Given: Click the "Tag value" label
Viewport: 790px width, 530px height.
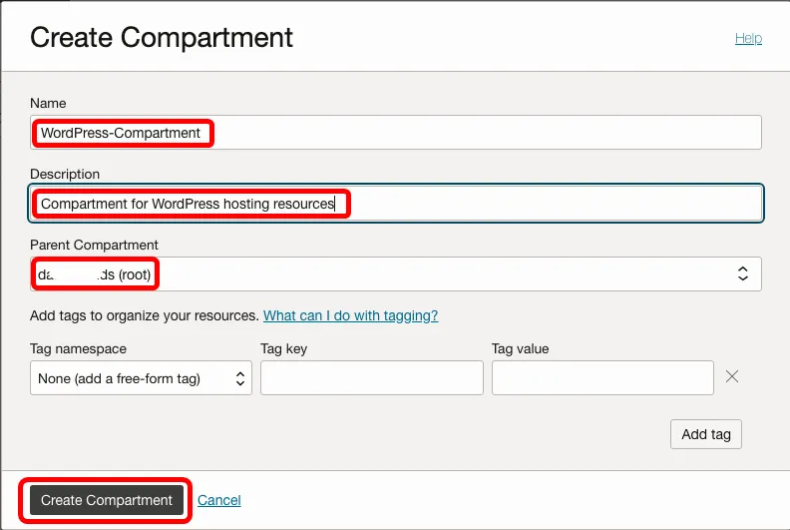Looking at the screenshot, I should tap(520, 348).
